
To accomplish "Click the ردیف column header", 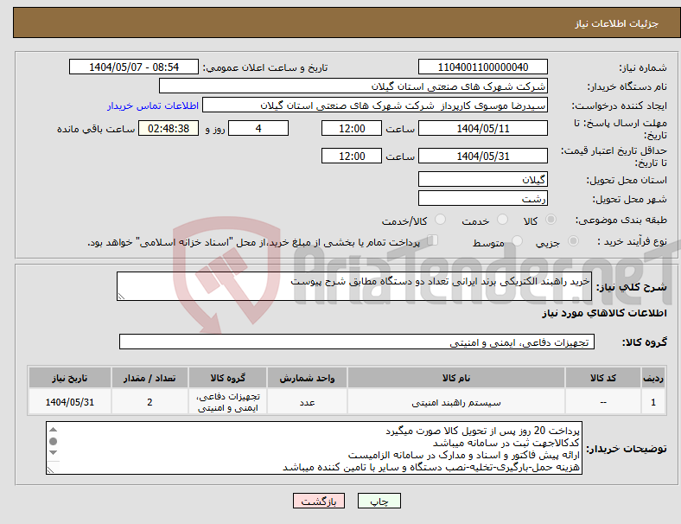I will tap(652, 378).
